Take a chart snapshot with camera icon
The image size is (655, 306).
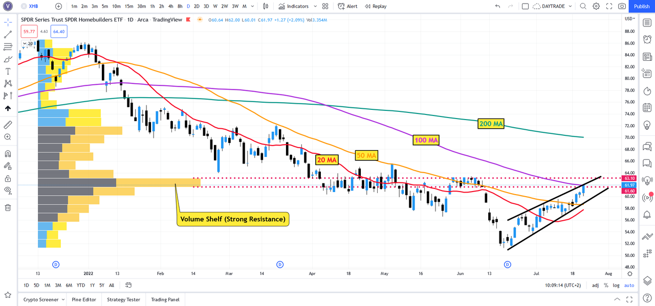pyautogui.click(x=622, y=6)
